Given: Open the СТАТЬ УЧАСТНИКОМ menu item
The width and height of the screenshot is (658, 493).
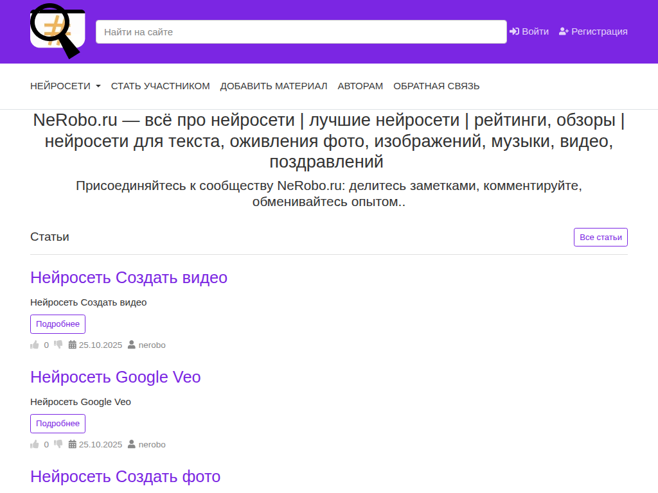Looking at the screenshot, I should pos(160,85).
